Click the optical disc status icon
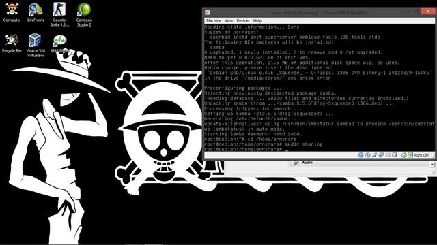This screenshot has width=437, height=245. coord(367,155)
